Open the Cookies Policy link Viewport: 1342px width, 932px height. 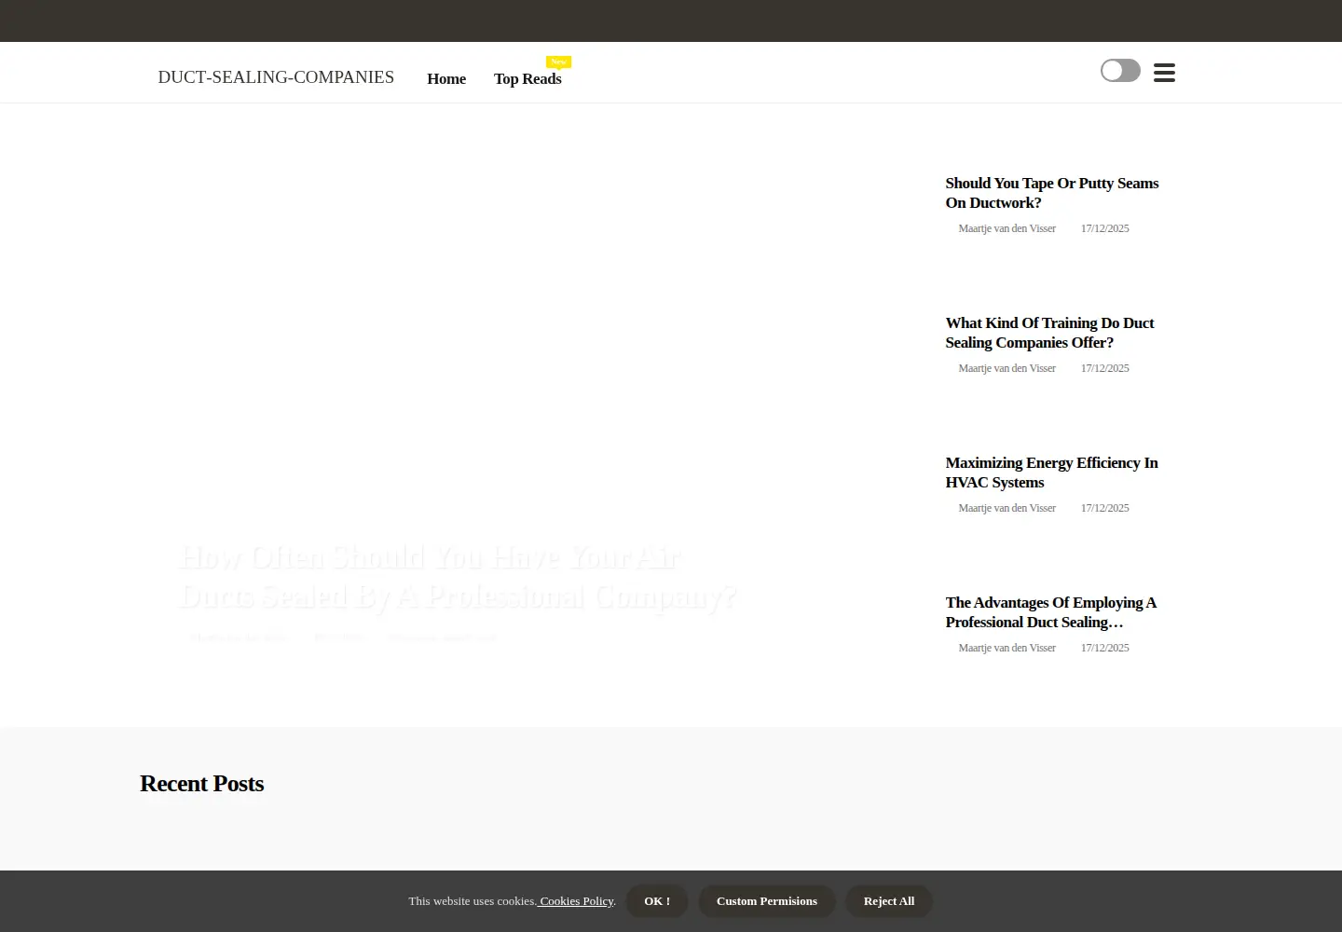click(576, 901)
